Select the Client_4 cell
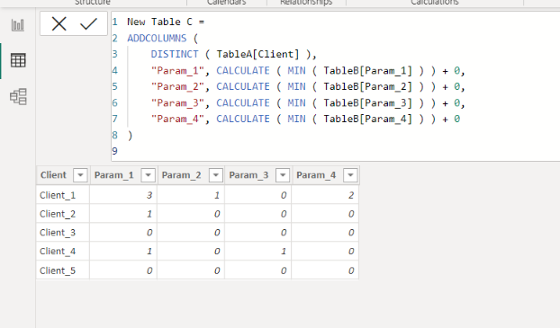560x328 pixels. pyautogui.click(x=62, y=251)
